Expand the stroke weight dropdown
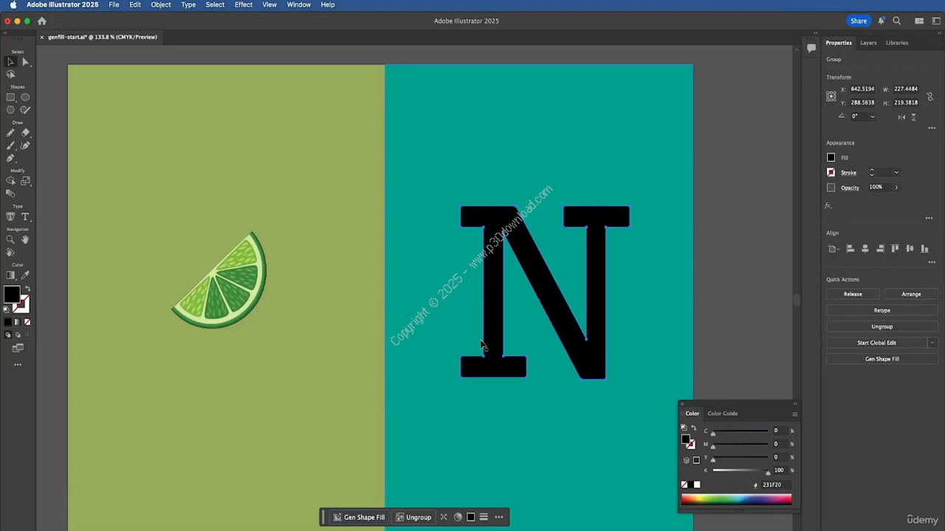The width and height of the screenshot is (945, 531). click(x=896, y=173)
